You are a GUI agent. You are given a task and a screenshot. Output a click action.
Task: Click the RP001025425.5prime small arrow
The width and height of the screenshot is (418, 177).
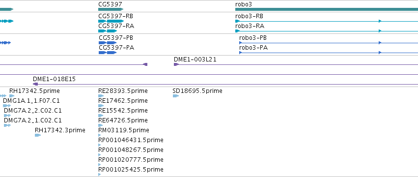pos(100,175)
